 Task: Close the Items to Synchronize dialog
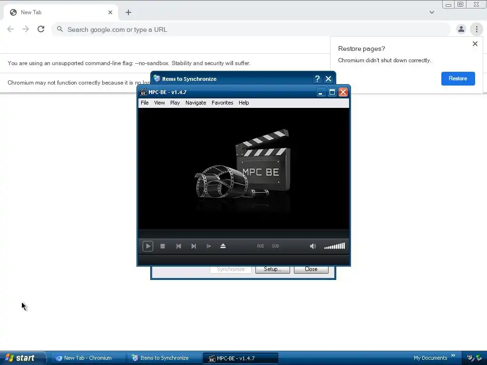pyautogui.click(x=328, y=79)
